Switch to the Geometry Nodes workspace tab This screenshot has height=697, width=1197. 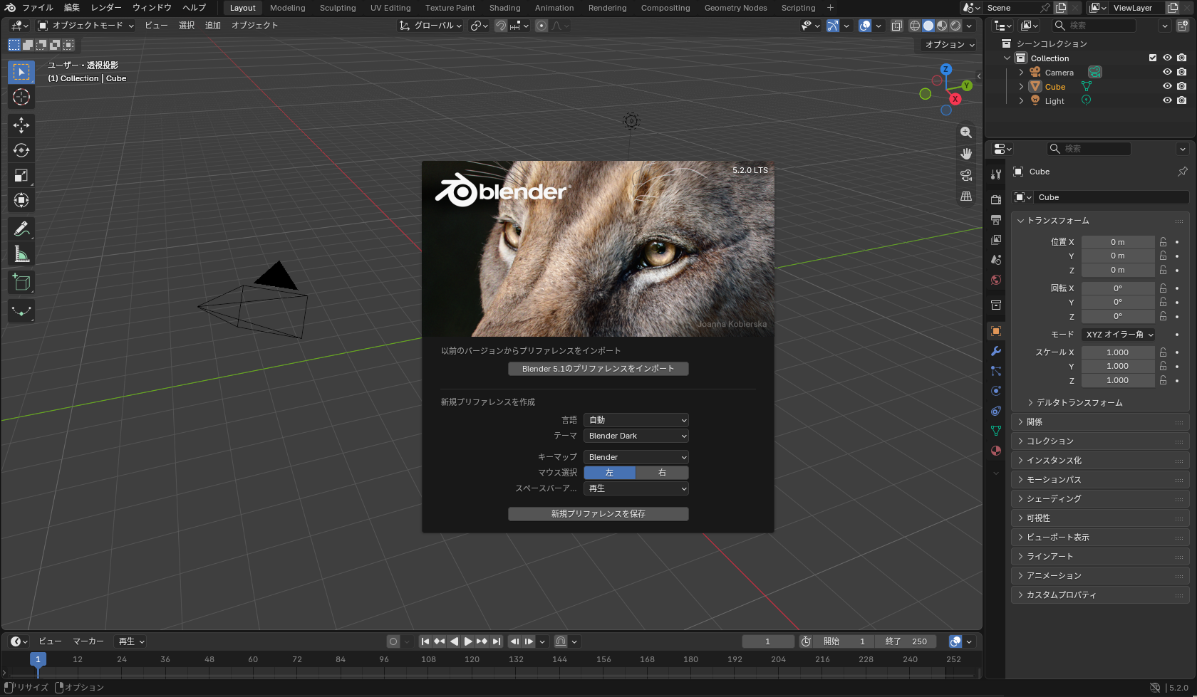coord(735,8)
